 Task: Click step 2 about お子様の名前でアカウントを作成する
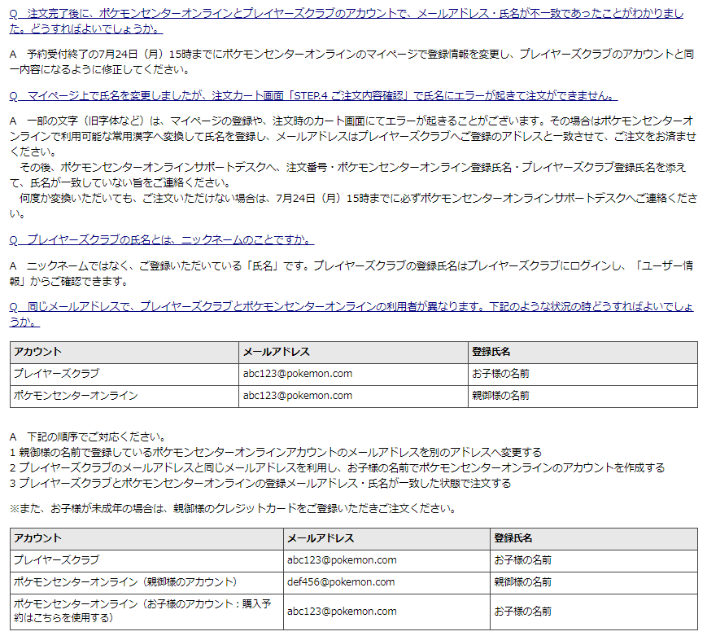click(x=338, y=467)
